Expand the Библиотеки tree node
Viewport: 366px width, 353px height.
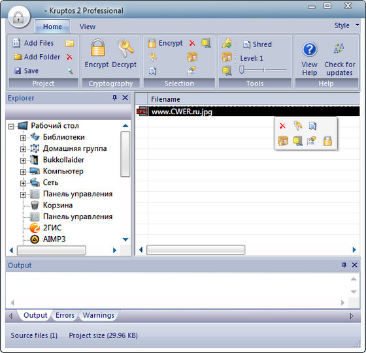pyautogui.click(x=23, y=138)
